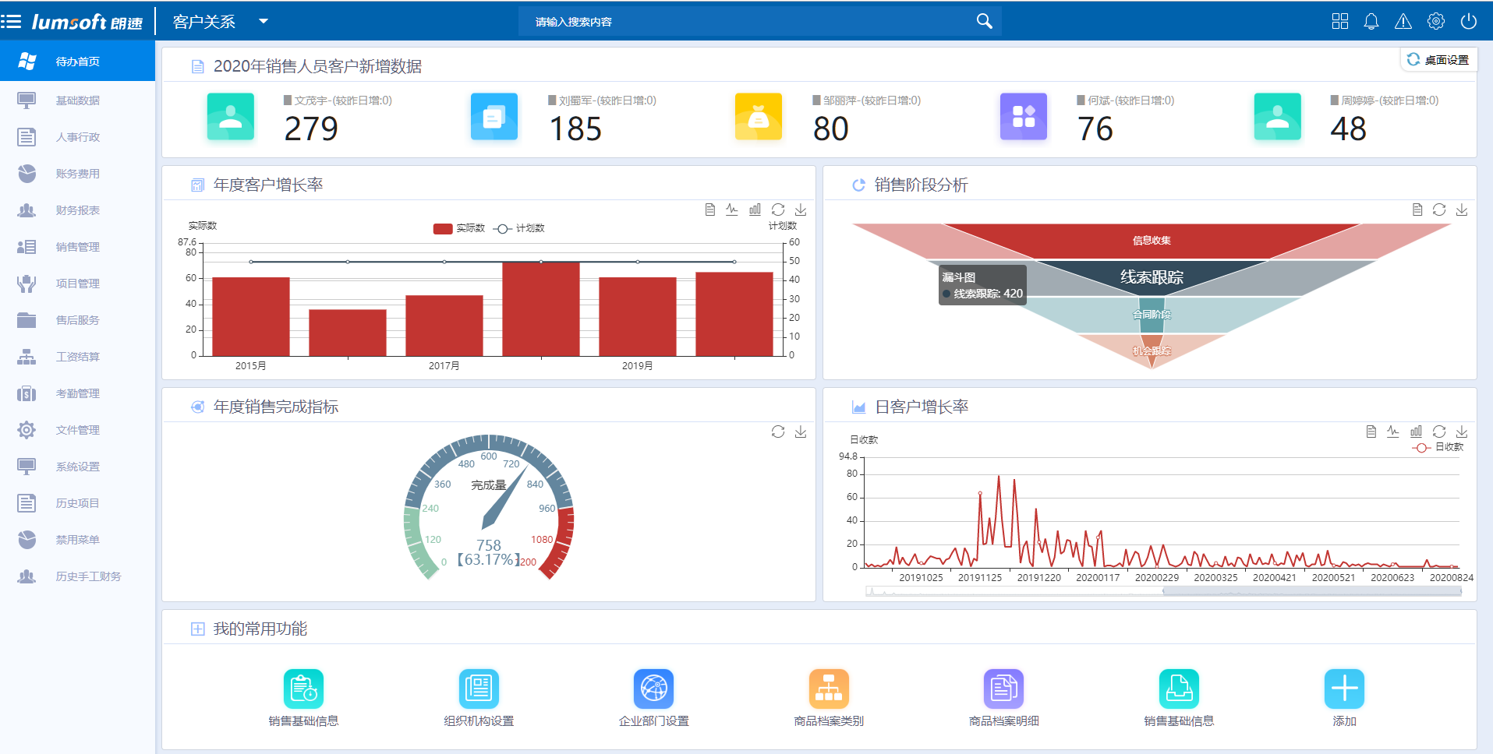Viewport: 1493px width, 754px height.
Task: Open the warning alerts triangle icon
Action: (x=1403, y=22)
